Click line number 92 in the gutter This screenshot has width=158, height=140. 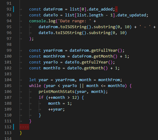point(9,9)
